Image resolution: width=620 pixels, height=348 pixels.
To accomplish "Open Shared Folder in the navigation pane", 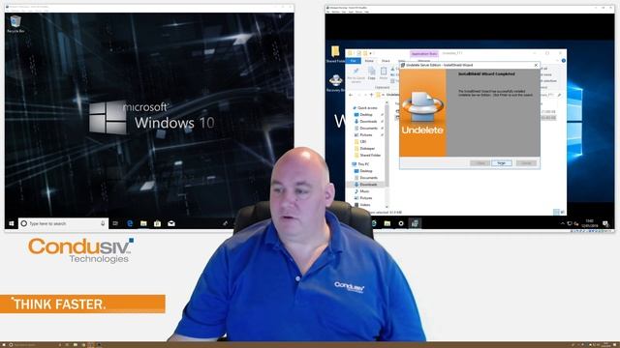I will click(367, 155).
